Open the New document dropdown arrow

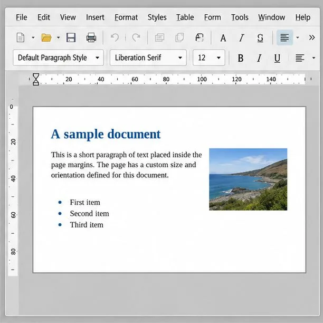[33, 37]
